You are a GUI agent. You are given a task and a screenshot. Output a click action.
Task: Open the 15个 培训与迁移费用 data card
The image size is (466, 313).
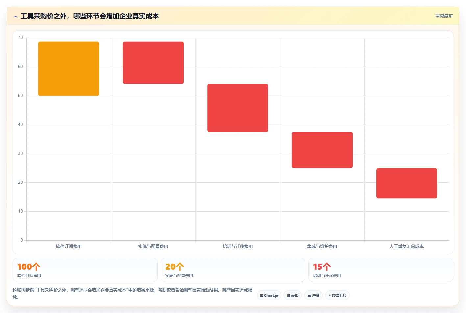point(381,270)
